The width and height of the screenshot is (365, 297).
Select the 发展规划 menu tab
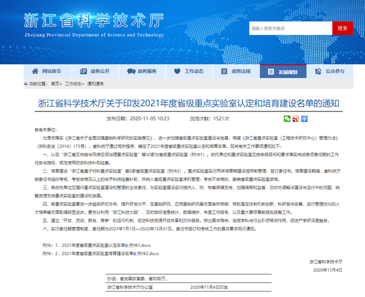[x=283, y=71]
